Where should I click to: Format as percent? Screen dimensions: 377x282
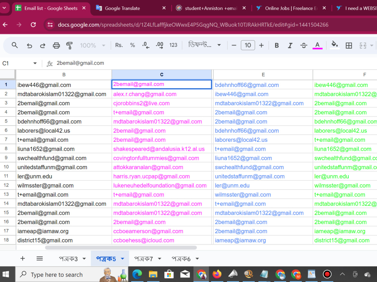pos(132,45)
